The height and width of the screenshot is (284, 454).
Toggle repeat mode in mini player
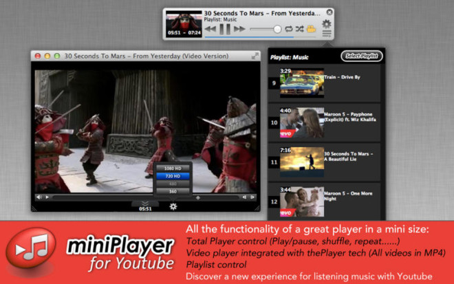289,29
